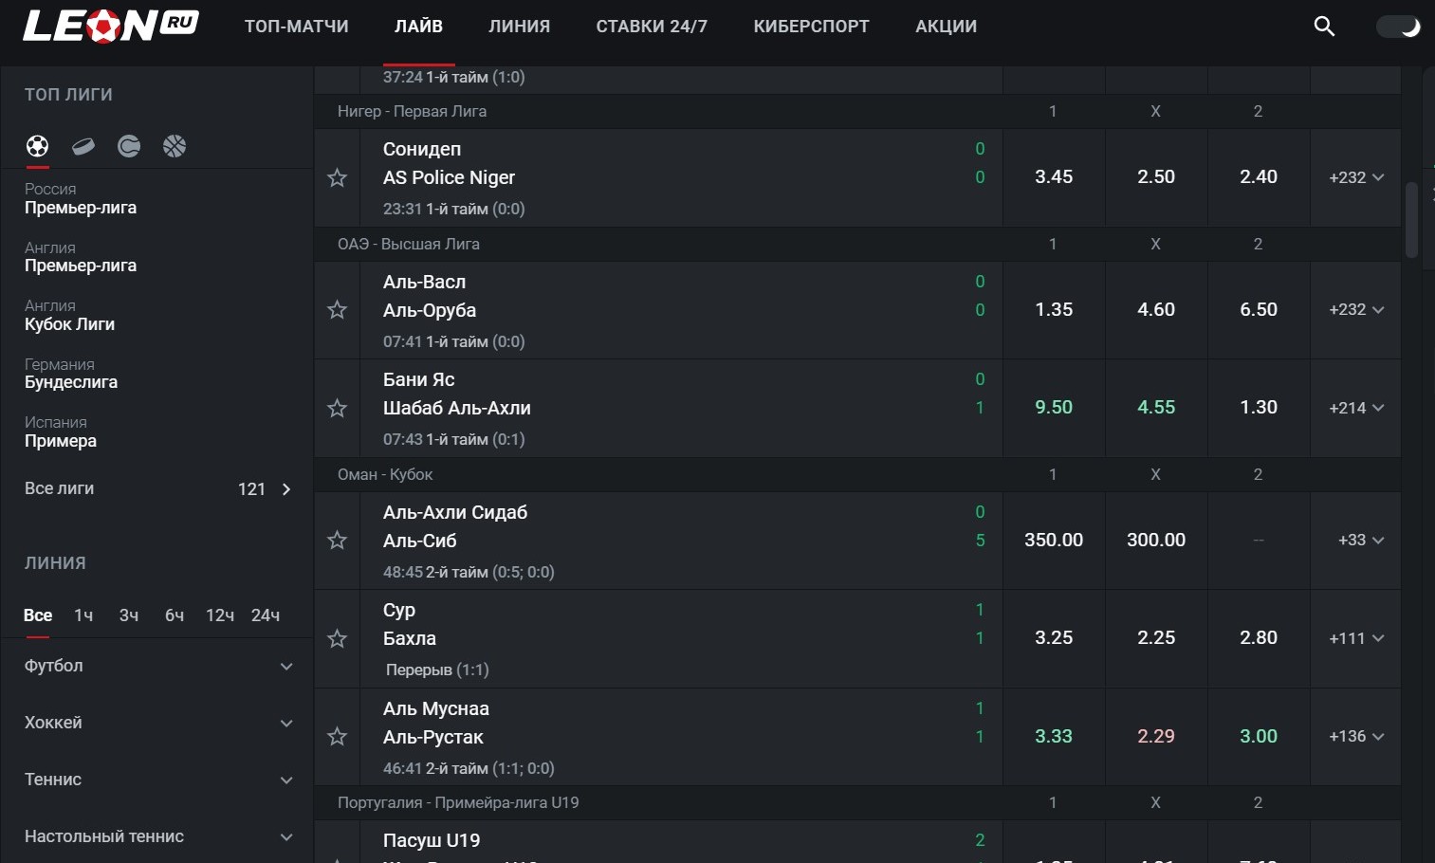Screen dimensions: 1435x863
Task: Open the Leon RU logo home page
Action: coord(111,26)
